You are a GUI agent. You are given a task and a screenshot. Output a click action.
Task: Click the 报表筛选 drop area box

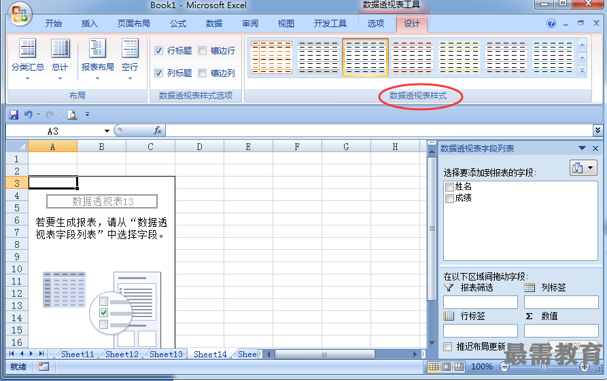pyautogui.click(x=481, y=302)
